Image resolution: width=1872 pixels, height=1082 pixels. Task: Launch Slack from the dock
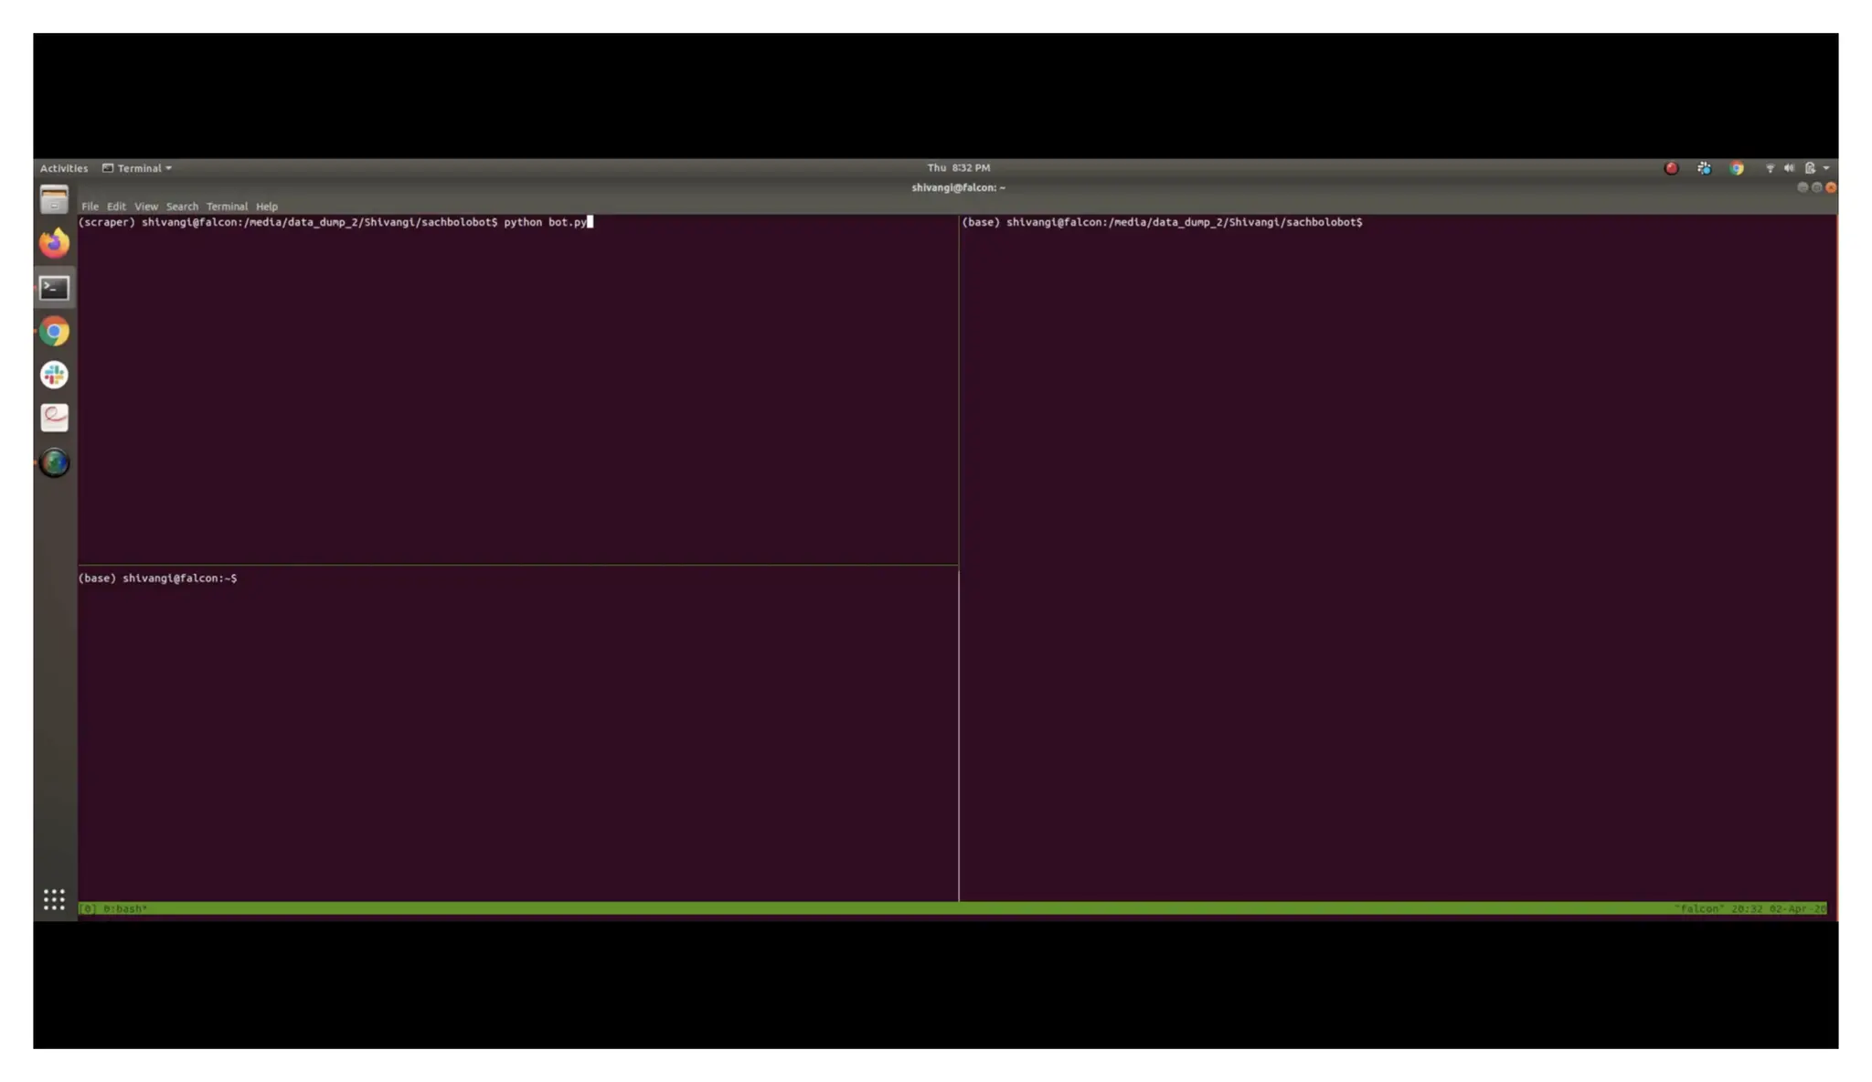(x=54, y=375)
